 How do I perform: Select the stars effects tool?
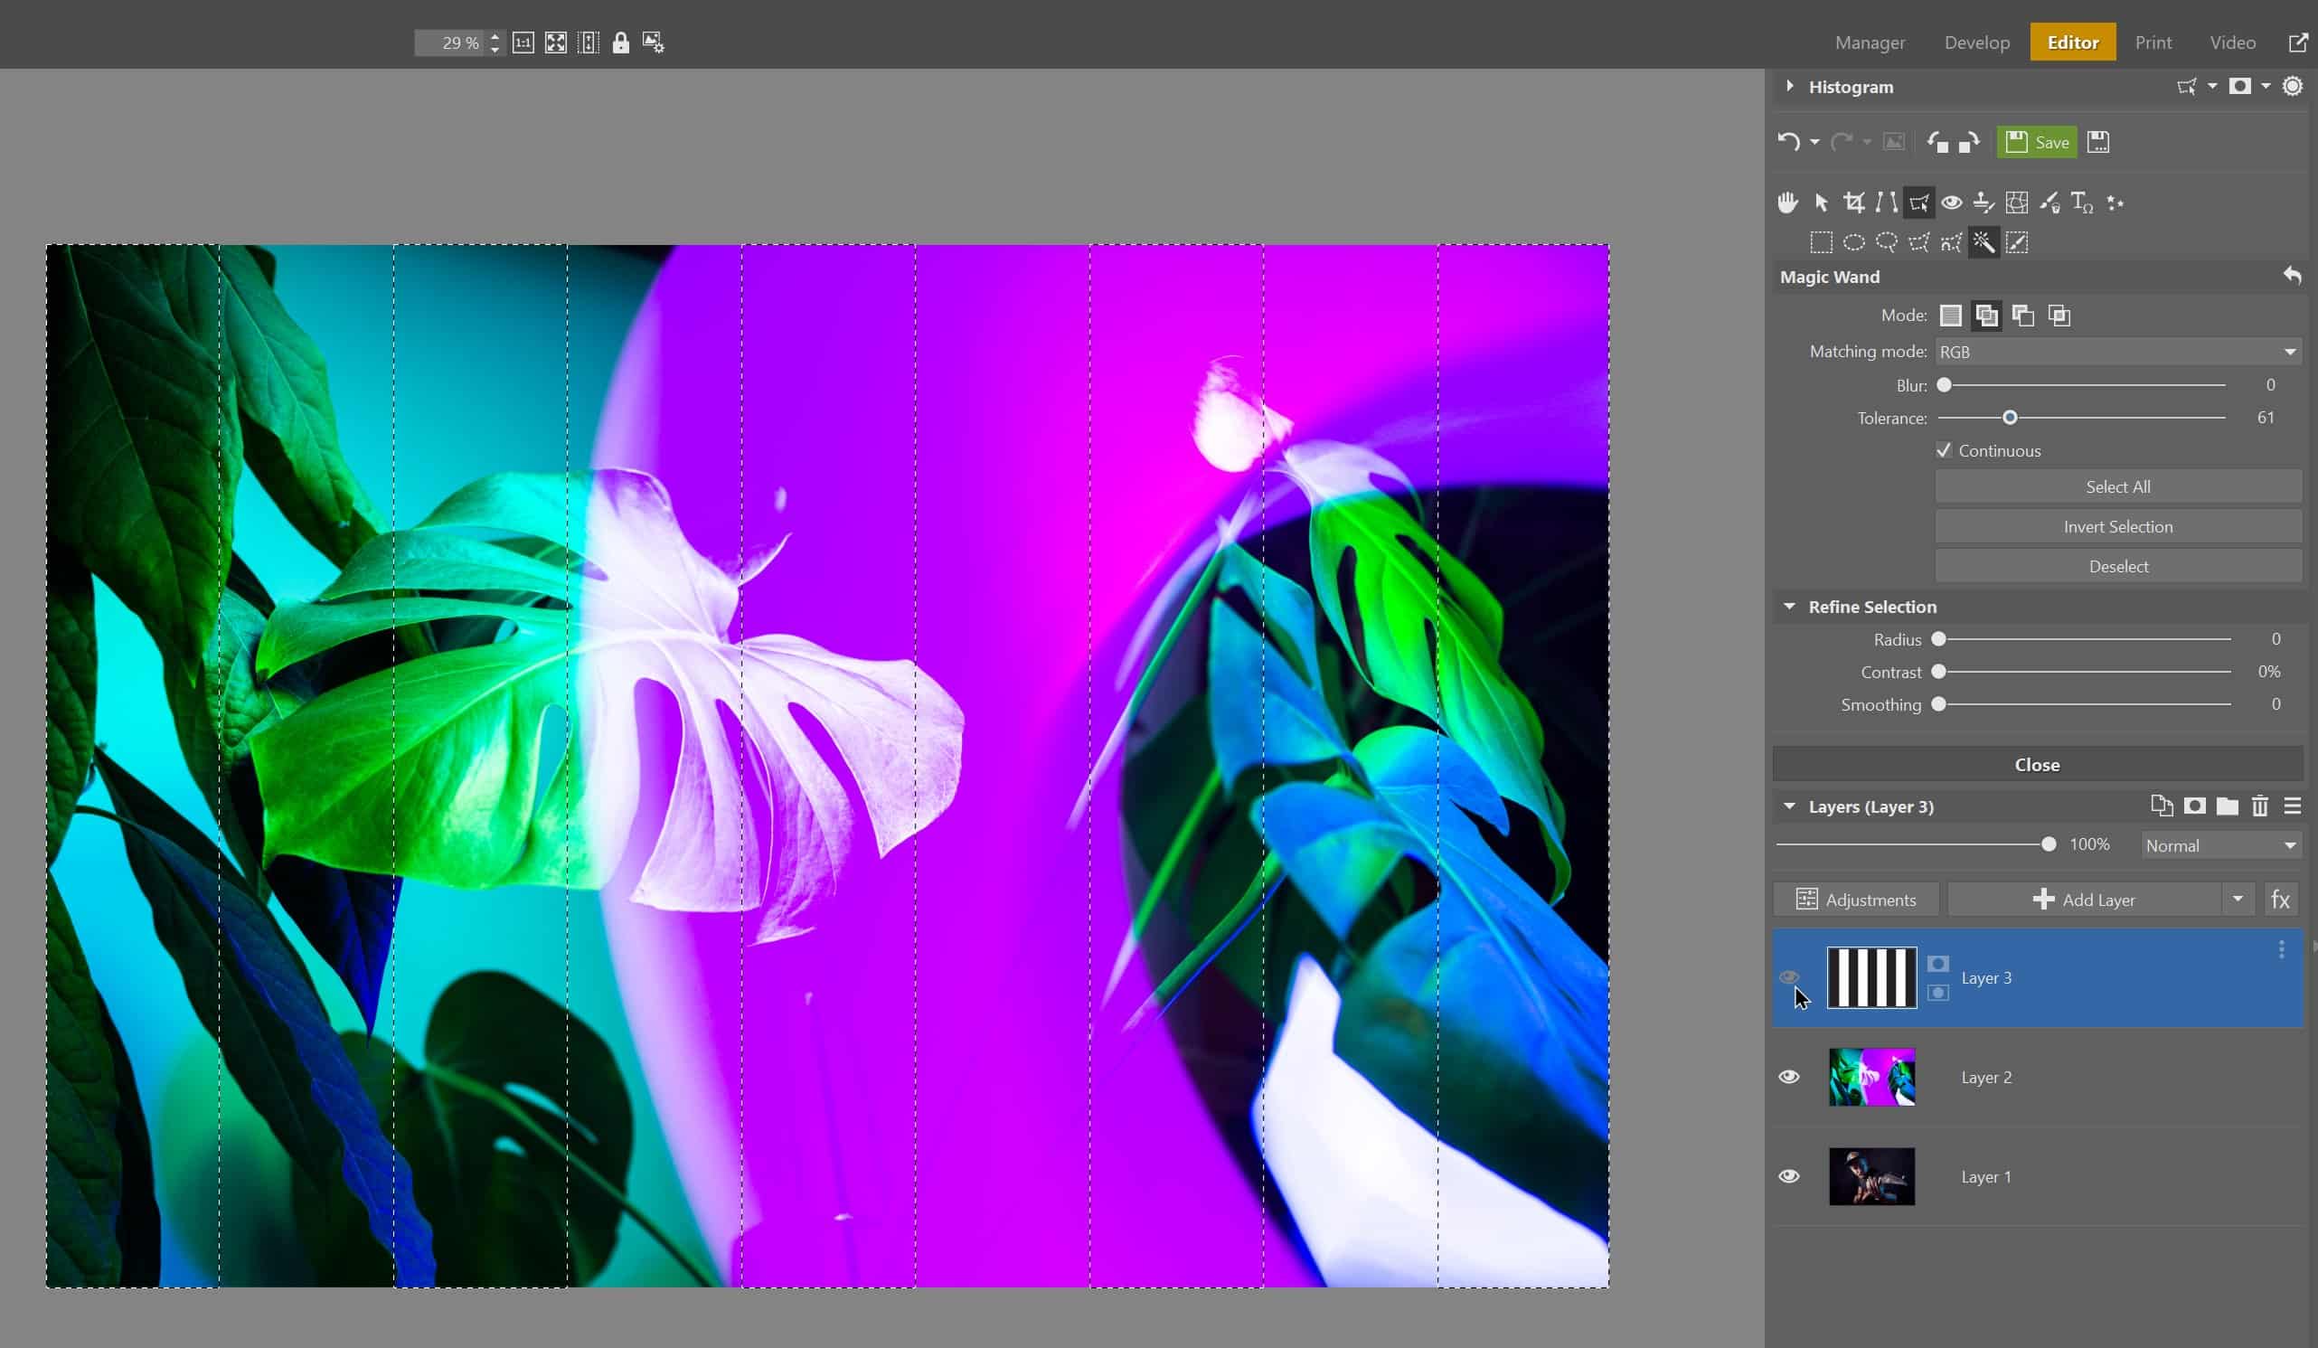point(2115,203)
